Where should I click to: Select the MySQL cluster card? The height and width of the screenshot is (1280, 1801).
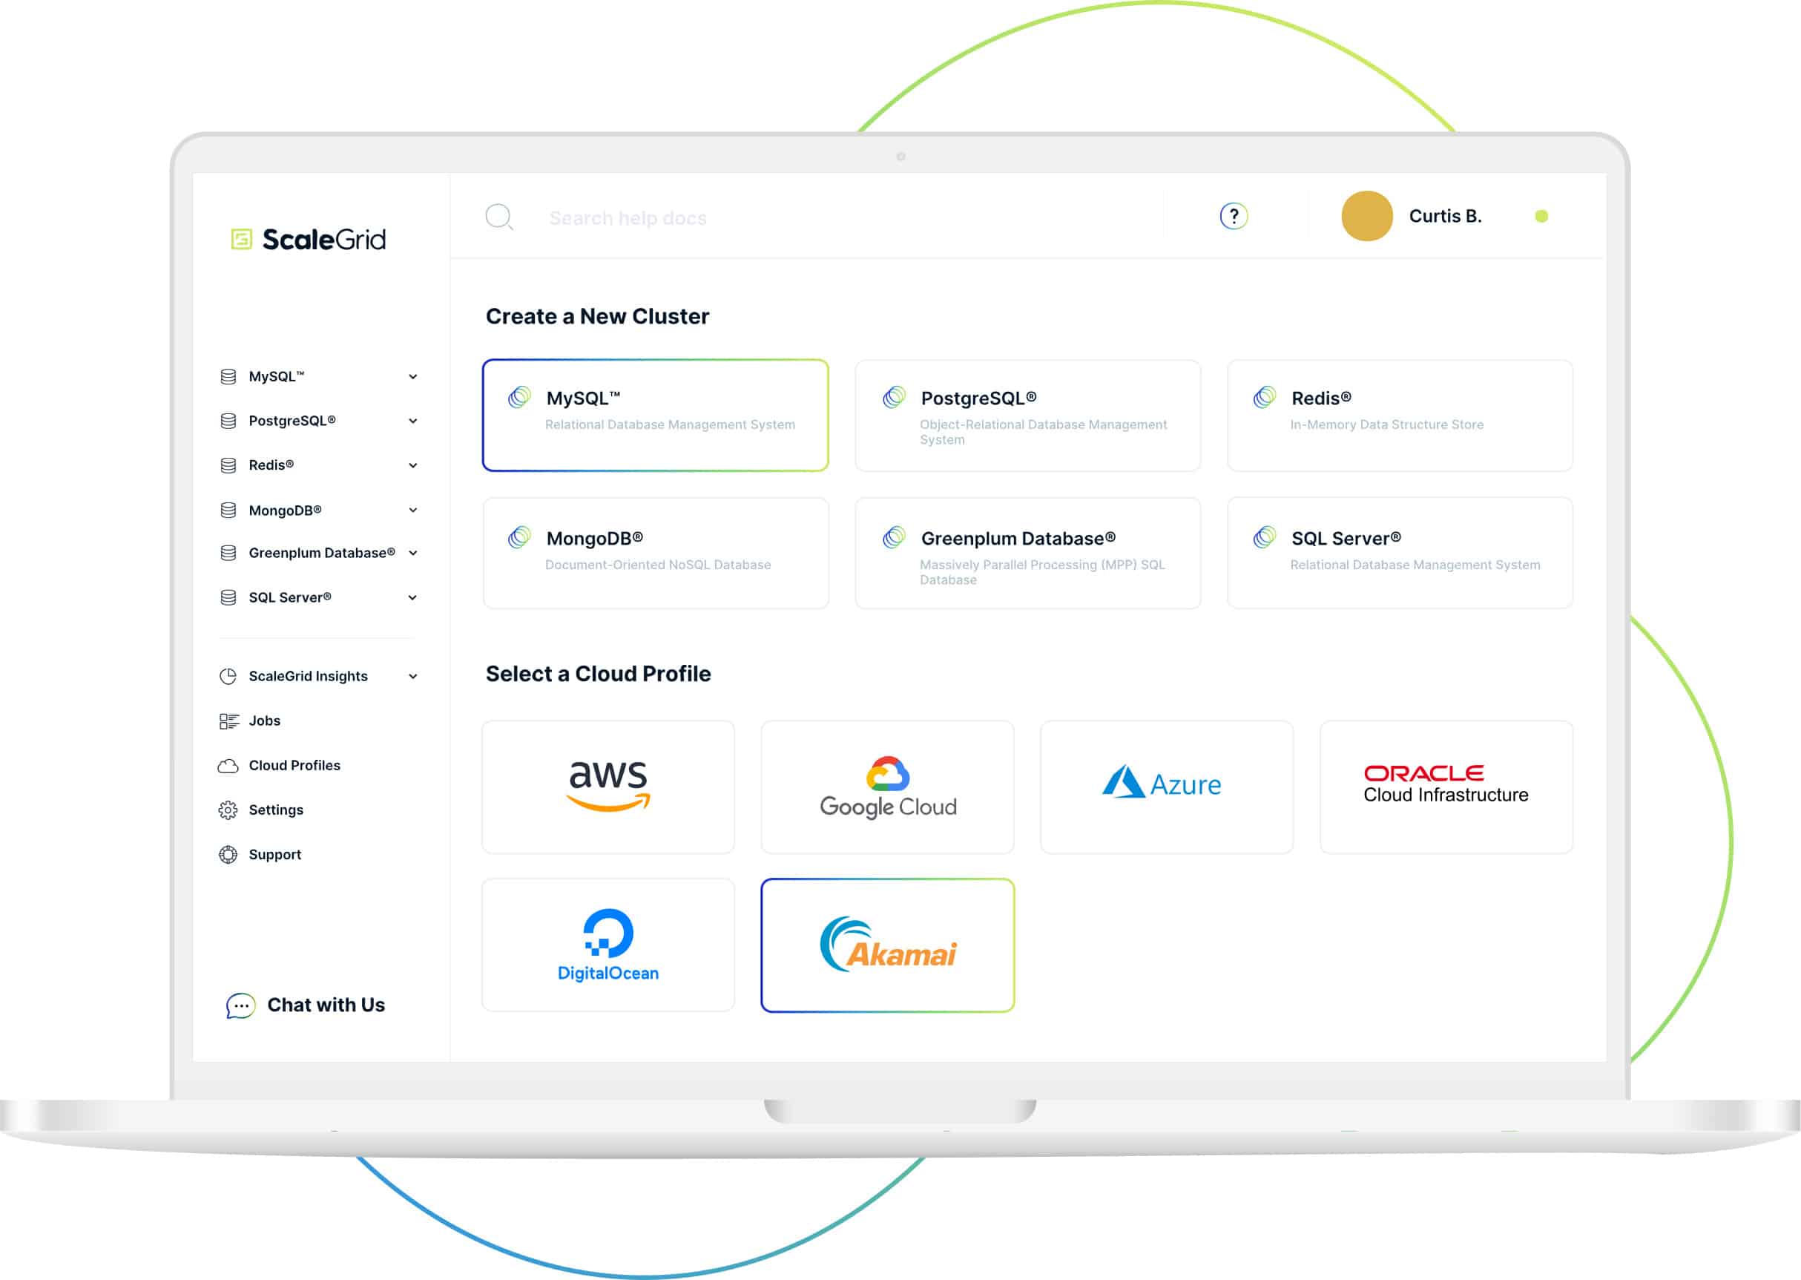(x=656, y=416)
